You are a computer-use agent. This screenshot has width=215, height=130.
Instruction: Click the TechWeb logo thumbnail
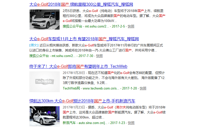[x=45, y=82]
